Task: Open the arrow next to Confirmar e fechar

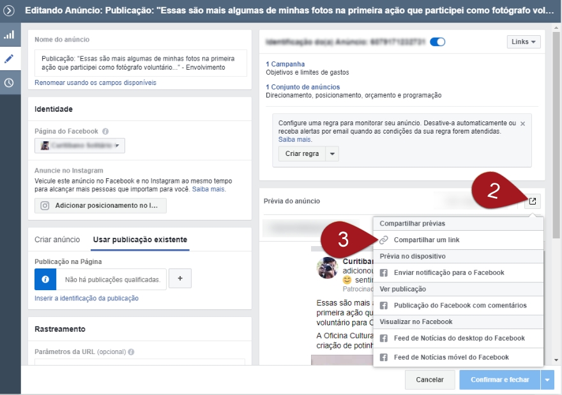Action: 548,380
